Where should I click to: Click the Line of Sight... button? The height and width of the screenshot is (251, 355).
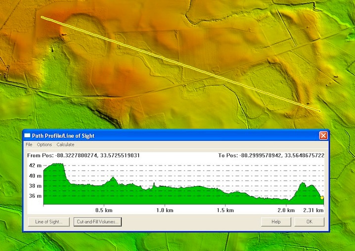point(48,222)
